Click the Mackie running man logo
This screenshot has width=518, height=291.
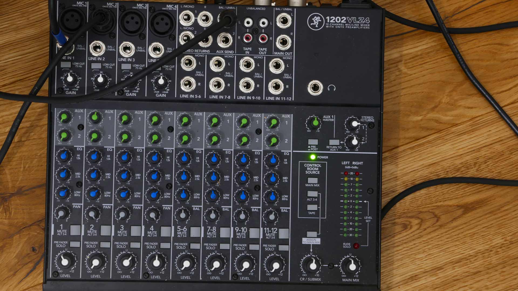(x=316, y=22)
